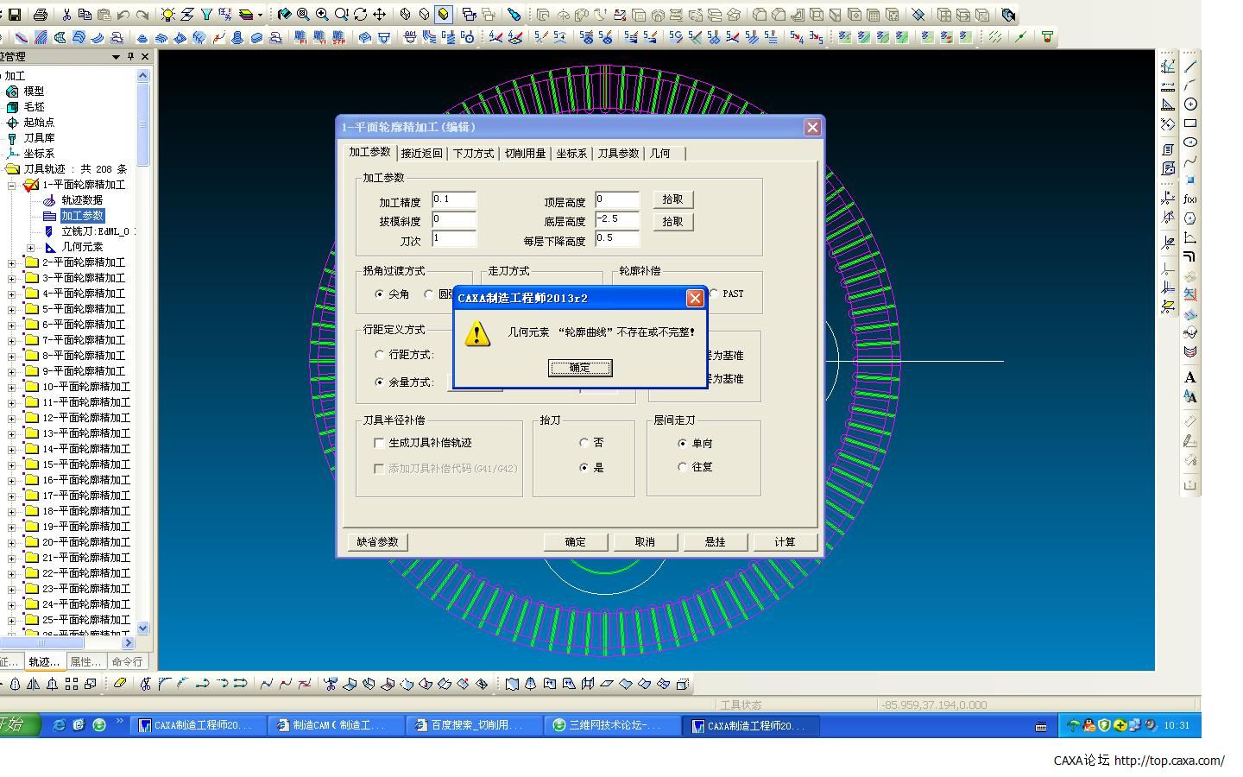This screenshot has height=777, width=1243.
Task: Select the 余量方式 radio option
Action: (x=380, y=382)
